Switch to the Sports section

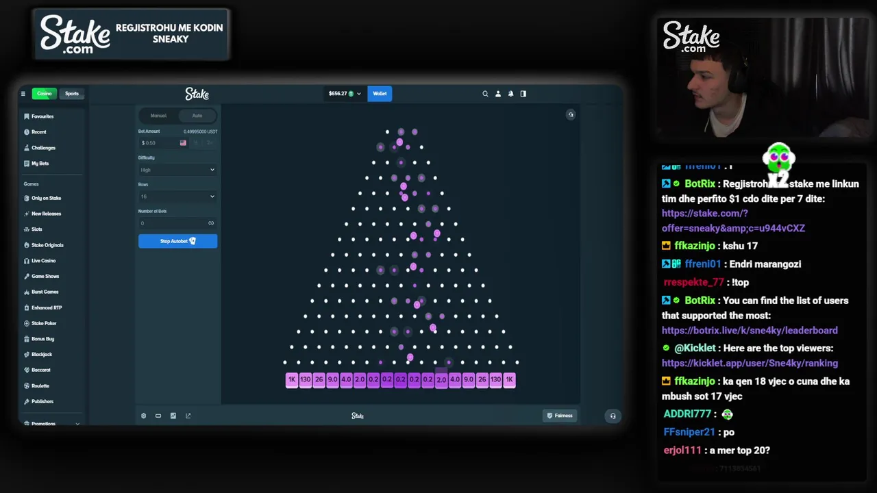tap(72, 94)
